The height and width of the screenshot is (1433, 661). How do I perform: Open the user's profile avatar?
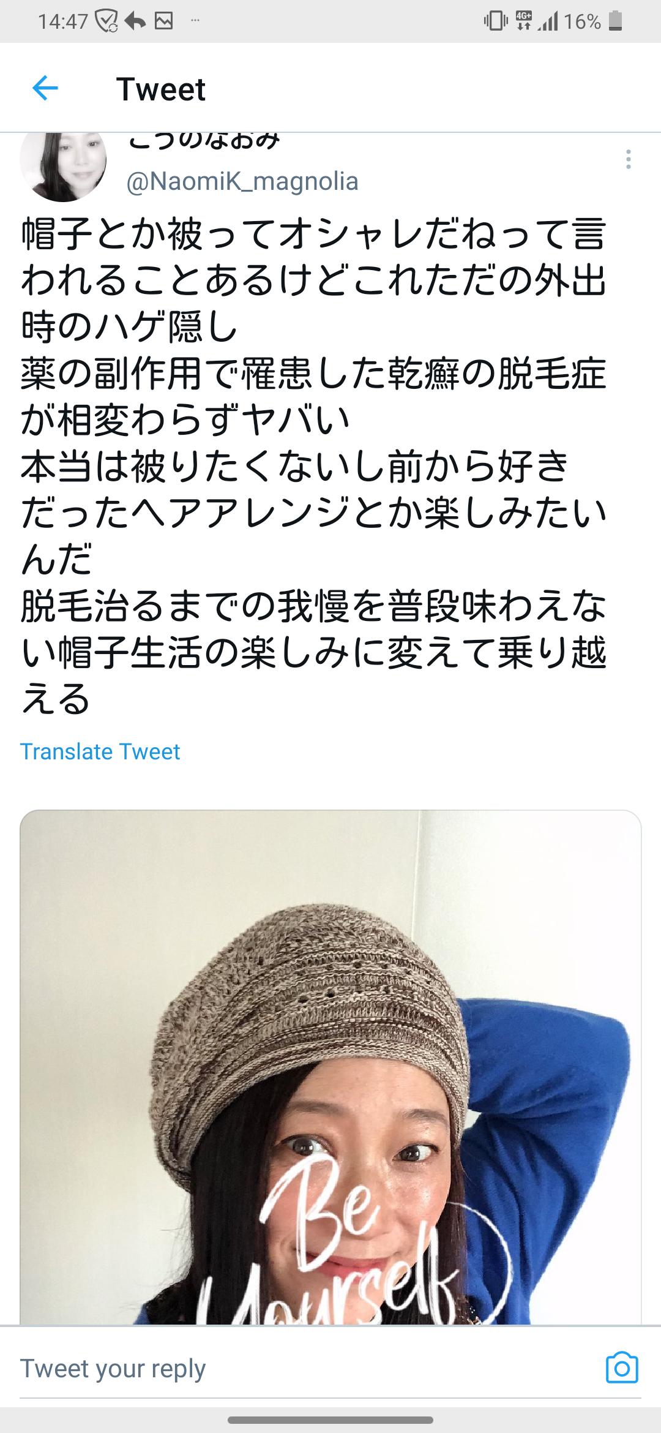click(x=63, y=165)
